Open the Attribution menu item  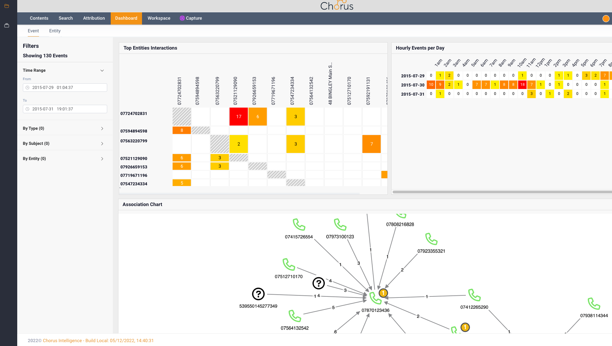pos(94,18)
